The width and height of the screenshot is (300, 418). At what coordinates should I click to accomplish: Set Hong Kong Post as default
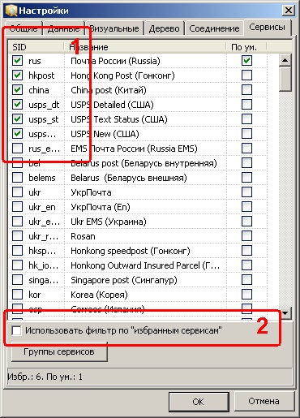246,75
